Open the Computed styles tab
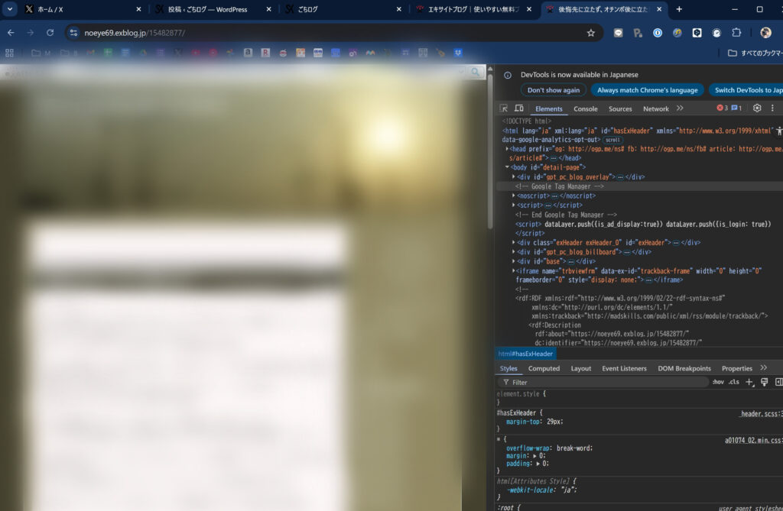 [544, 368]
